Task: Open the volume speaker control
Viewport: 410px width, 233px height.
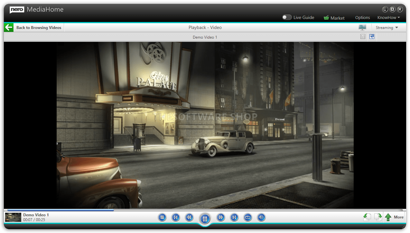Action: click(261, 218)
